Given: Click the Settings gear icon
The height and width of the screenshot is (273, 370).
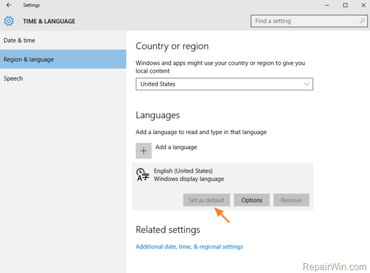Looking at the screenshot, I should tap(9, 21).
